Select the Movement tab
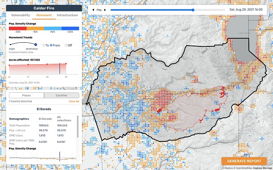The width and height of the screenshot is (273, 170). [44, 15]
